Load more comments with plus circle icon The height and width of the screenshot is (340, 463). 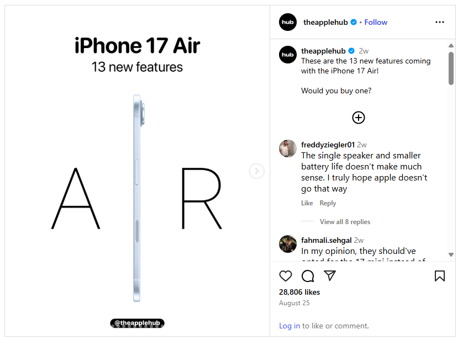point(358,118)
